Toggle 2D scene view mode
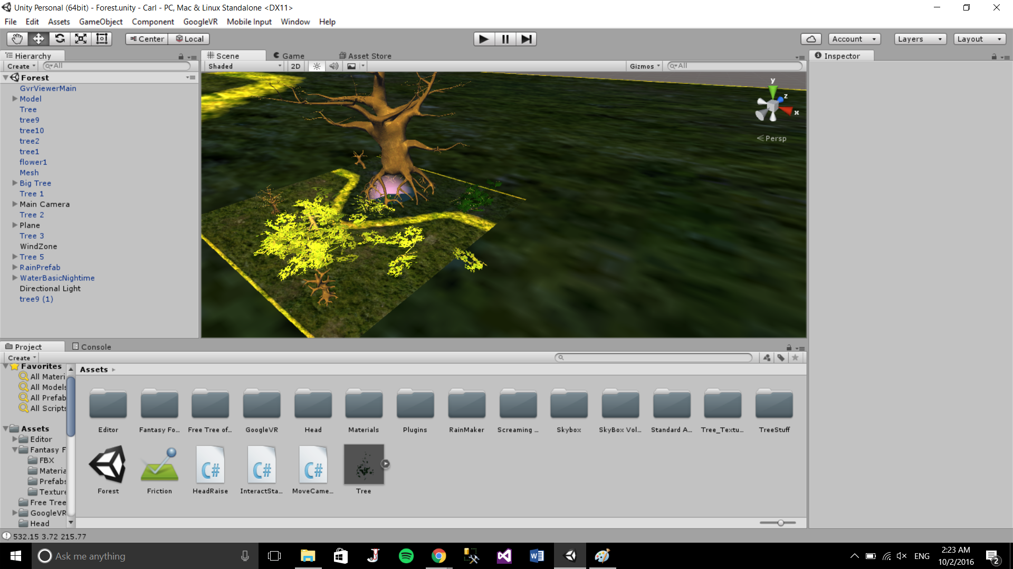This screenshot has width=1013, height=569. point(295,66)
